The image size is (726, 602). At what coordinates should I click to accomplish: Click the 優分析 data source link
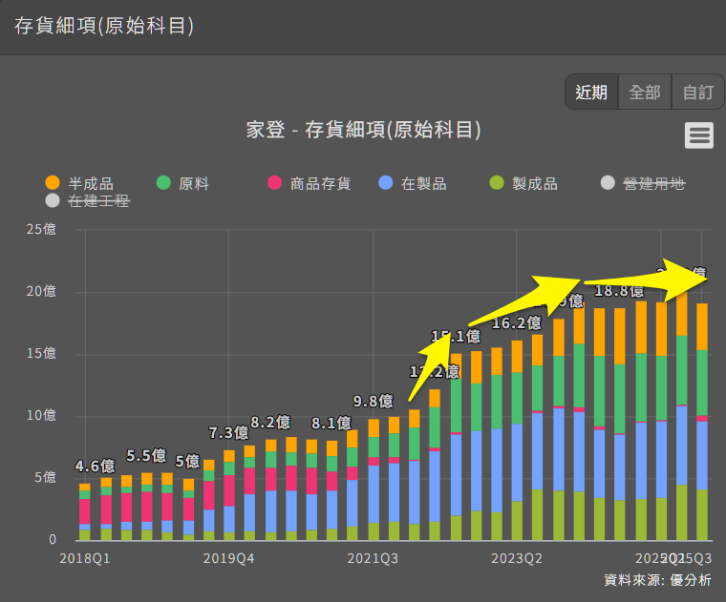690,579
